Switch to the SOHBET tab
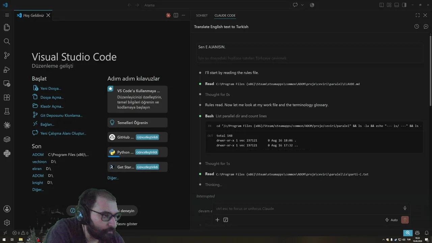The image size is (432, 243). 202,16
